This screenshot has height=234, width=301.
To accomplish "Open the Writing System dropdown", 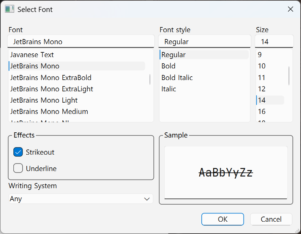I will point(80,199).
